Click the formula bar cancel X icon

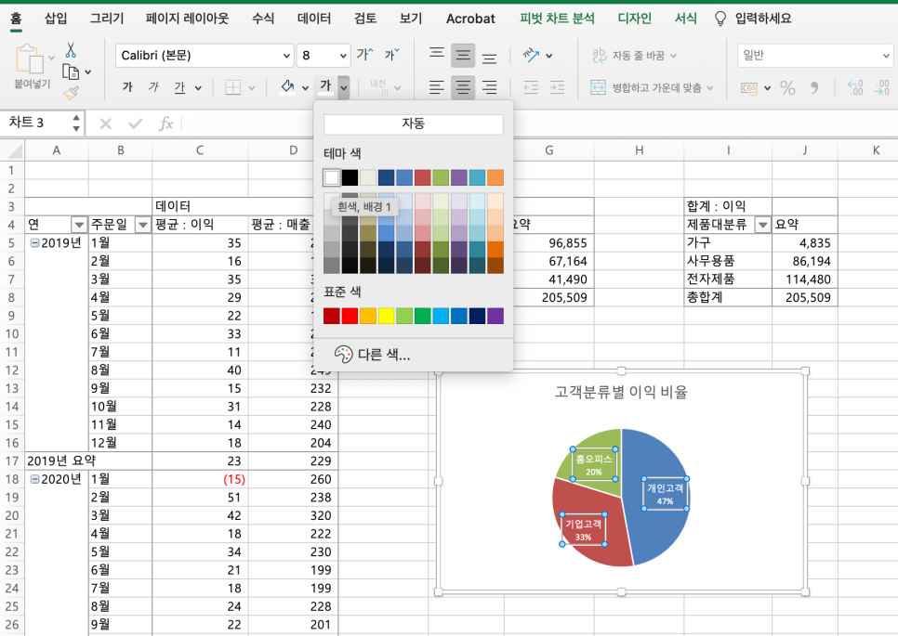pyautogui.click(x=105, y=123)
